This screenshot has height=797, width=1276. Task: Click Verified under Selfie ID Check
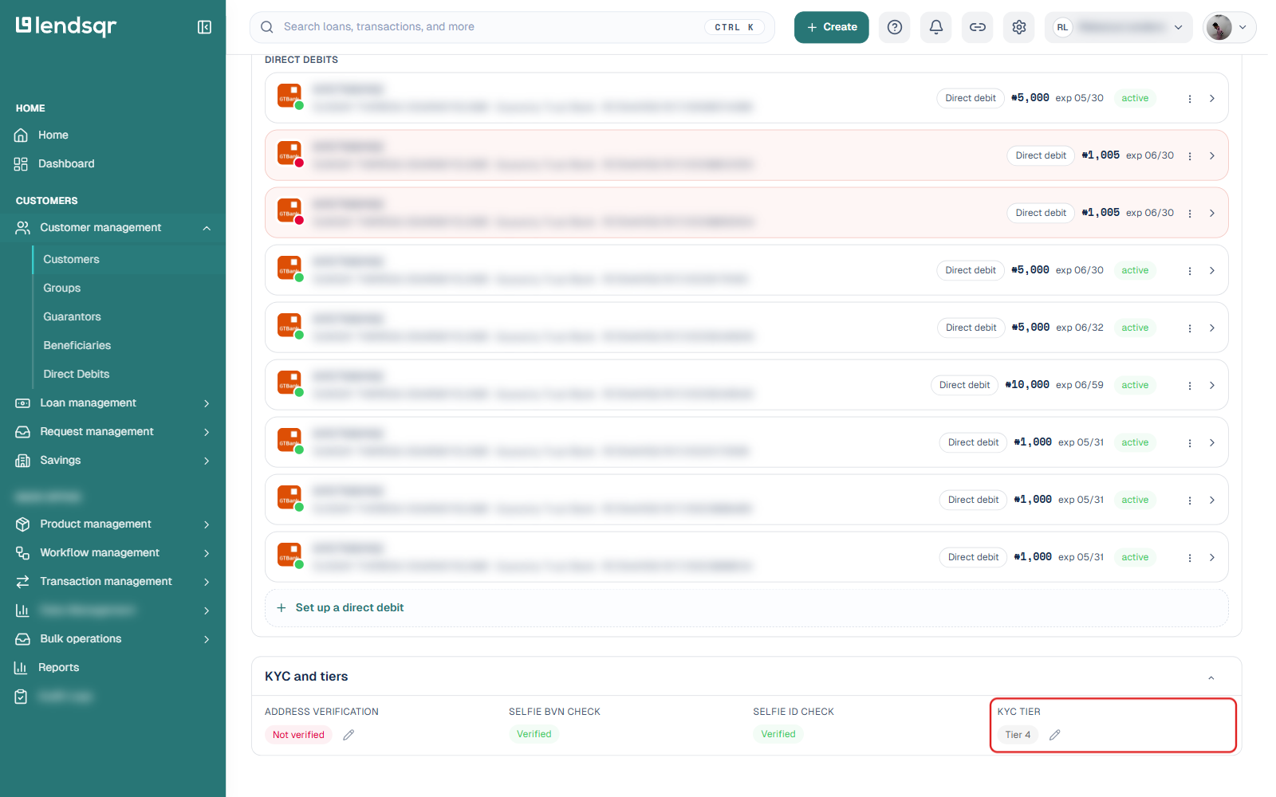tap(778, 735)
